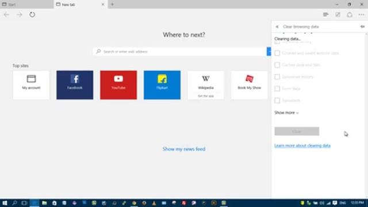368x207 pixels.
Task: Pin the Clear browsing data pane
Action: [x=362, y=26]
